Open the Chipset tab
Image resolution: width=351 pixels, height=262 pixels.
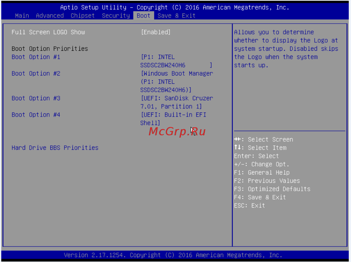(x=83, y=16)
